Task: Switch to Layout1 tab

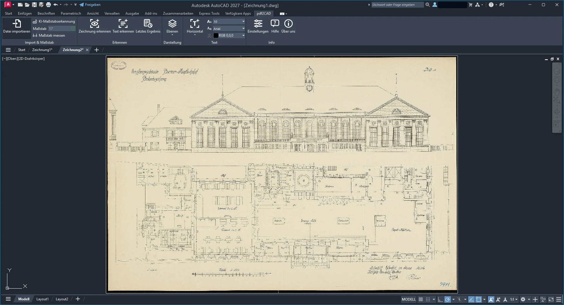Action: (42, 299)
